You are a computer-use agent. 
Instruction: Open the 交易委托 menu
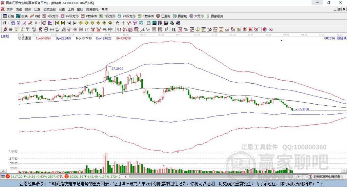[92, 9]
